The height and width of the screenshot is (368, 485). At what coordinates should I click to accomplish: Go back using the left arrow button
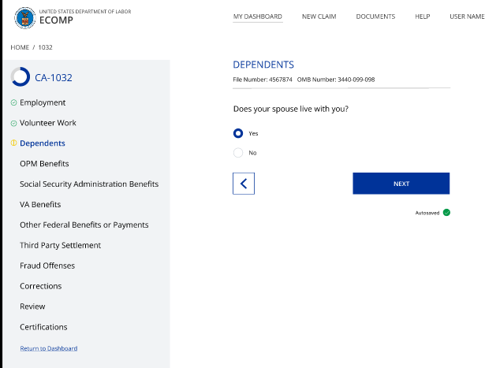pos(244,184)
